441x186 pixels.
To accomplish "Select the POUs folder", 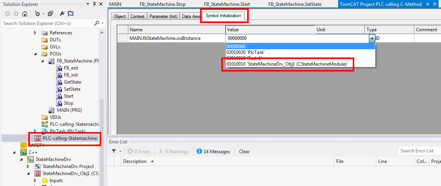I will 55,54.
